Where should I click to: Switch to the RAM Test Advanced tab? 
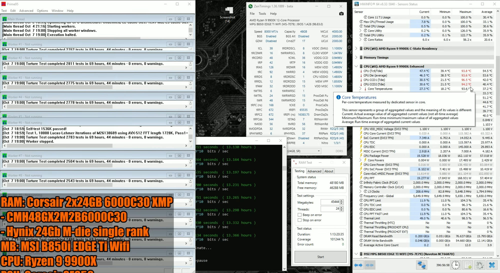click(x=314, y=171)
